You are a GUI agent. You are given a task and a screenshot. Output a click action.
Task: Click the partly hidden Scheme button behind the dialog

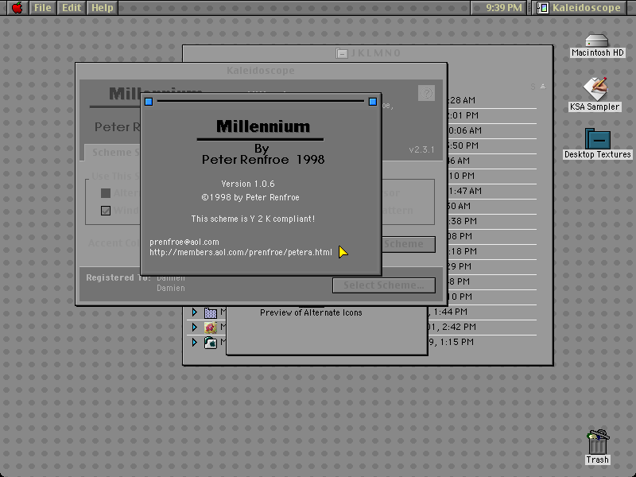coord(409,244)
